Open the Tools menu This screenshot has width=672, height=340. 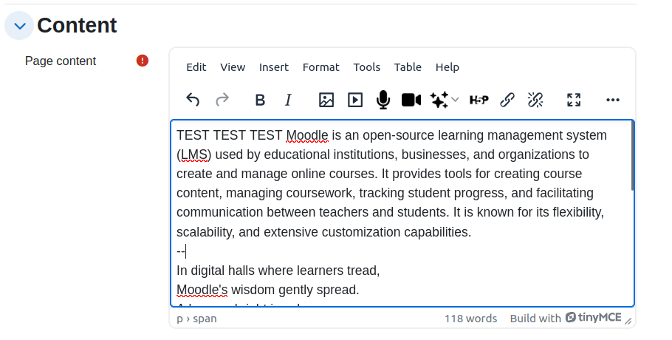[367, 67]
